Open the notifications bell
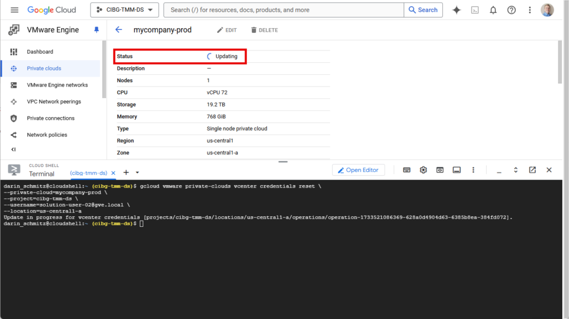The height and width of the screenshot is (319, 569). point(493,10)
